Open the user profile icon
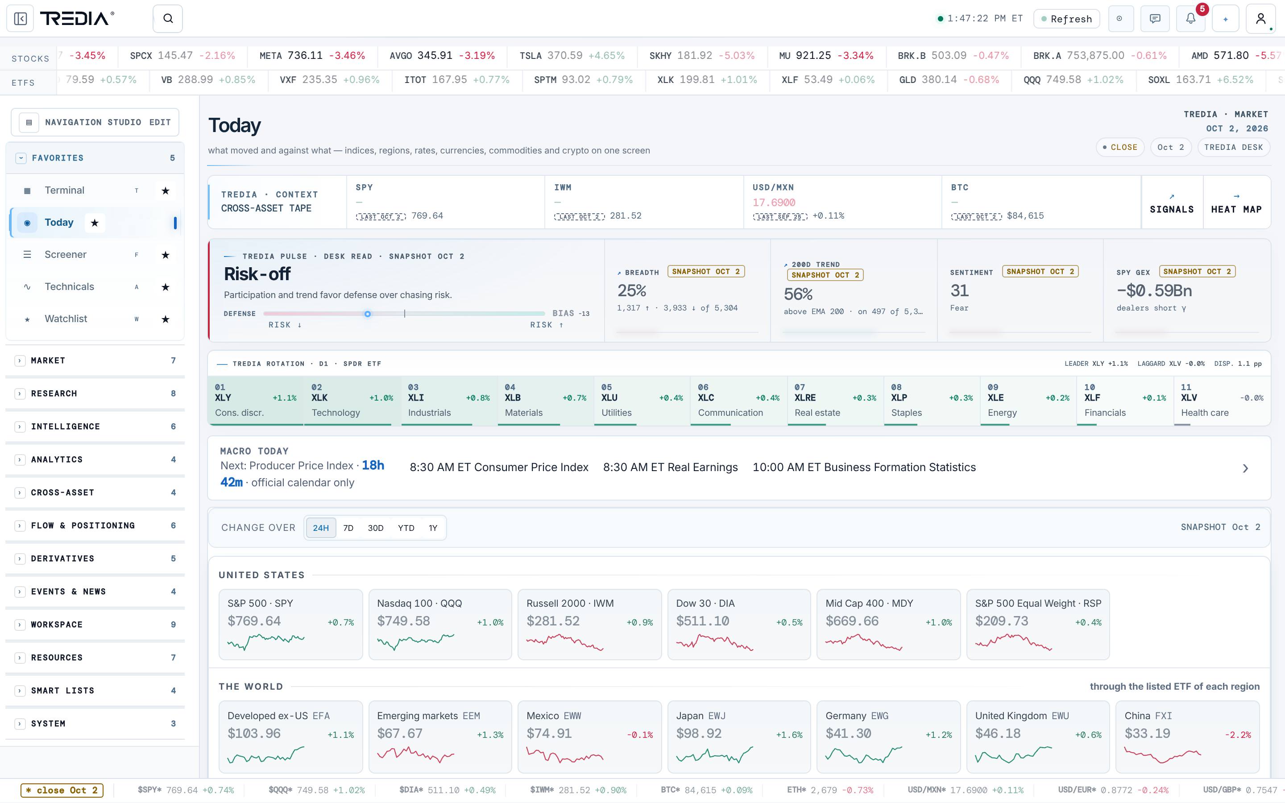This screenshot has height=803, width=1285. [x=1260, y=19]
